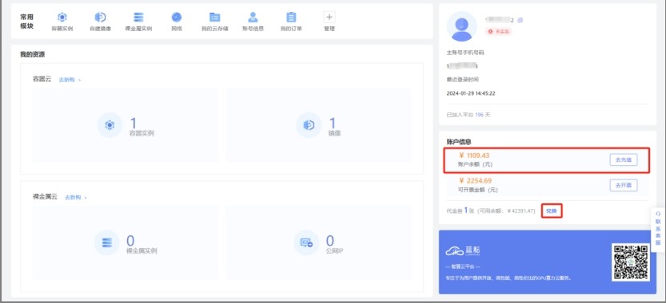Click 去新购 link beside 容器云
The height and width of the screenshot is (303, 666).
coord(70,80)
